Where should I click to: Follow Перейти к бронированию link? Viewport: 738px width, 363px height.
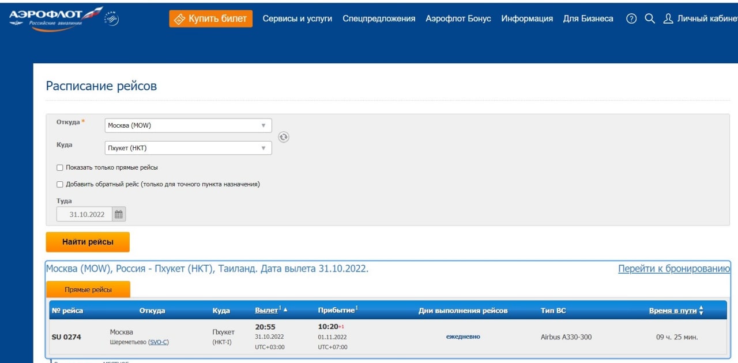674,269
